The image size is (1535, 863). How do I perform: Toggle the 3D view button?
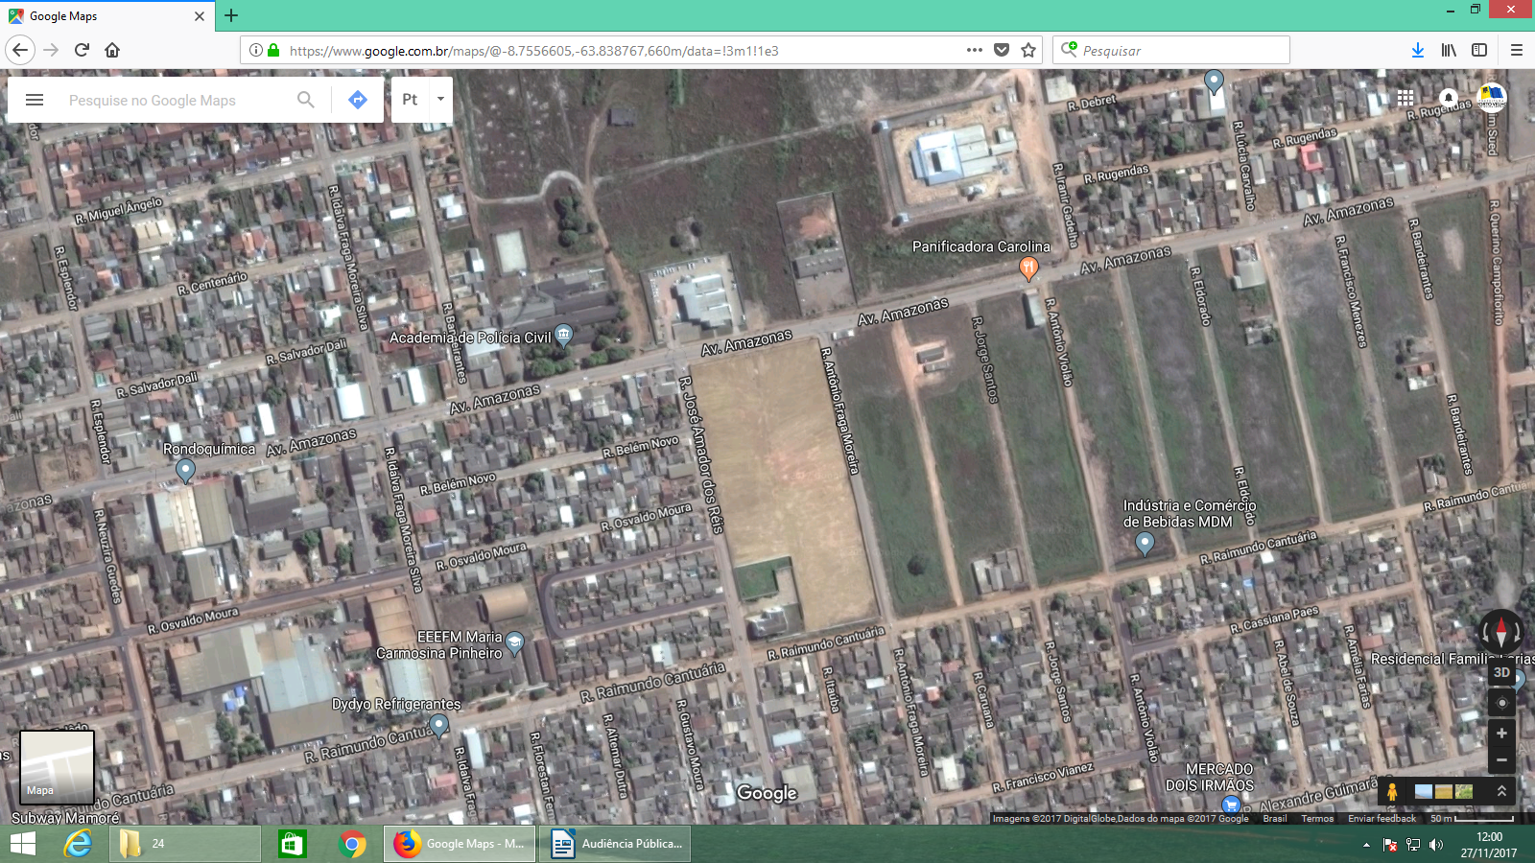coord(1501,673)
